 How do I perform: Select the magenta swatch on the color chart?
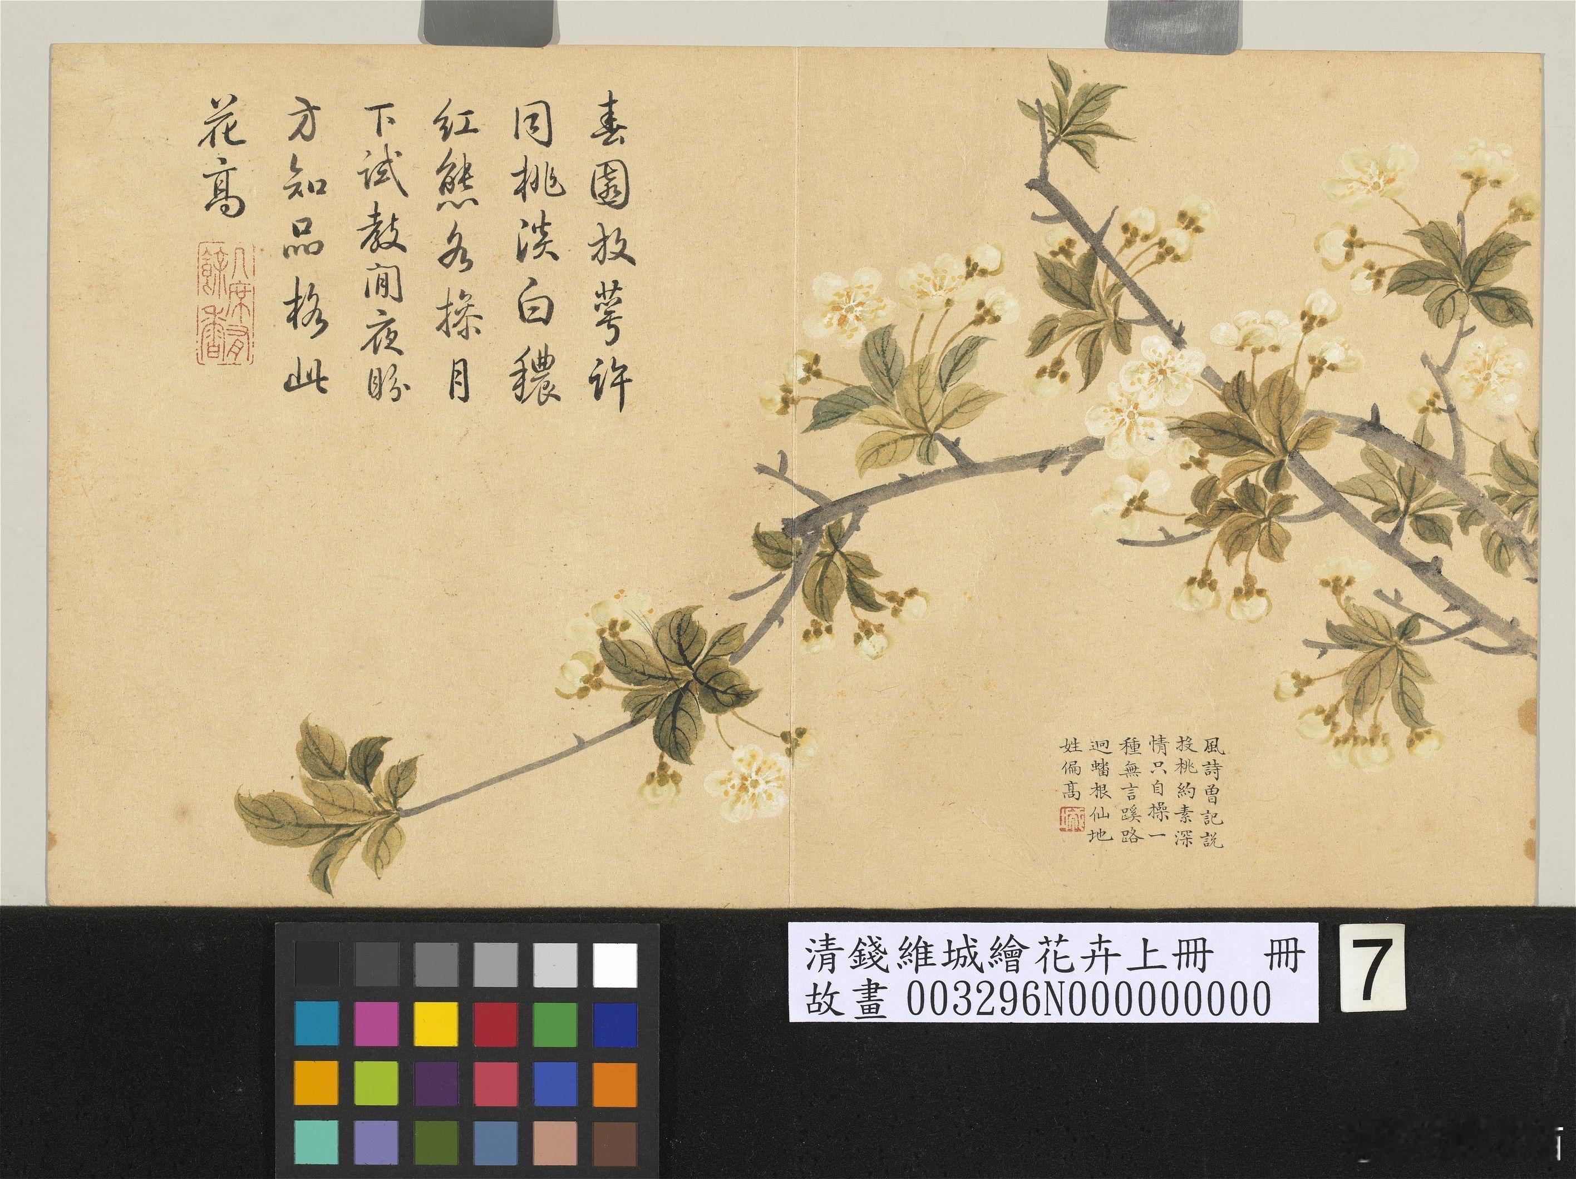(x=376, y=1024)
